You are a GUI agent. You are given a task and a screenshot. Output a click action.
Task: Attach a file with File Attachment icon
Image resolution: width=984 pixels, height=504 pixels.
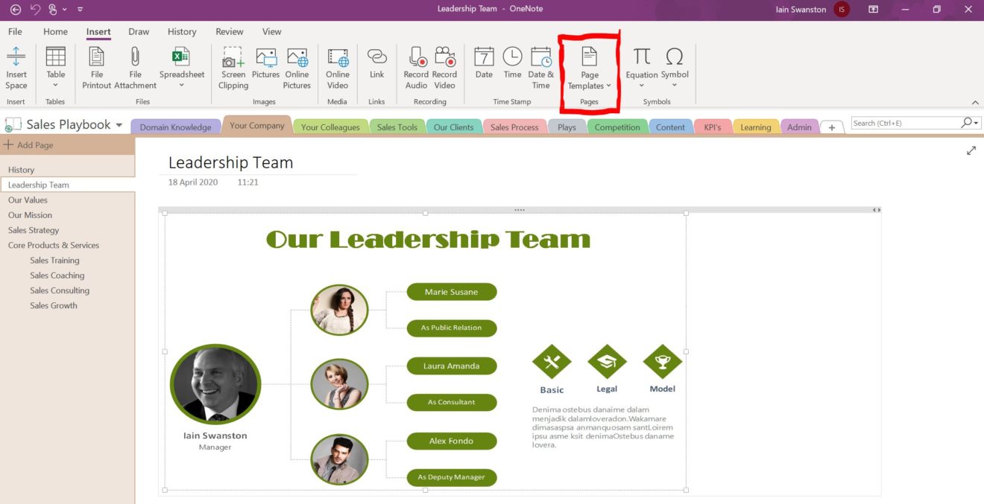coord(135,58)
